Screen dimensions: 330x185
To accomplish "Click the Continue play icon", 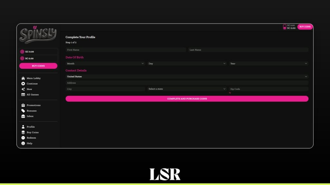I will (23, 84).
